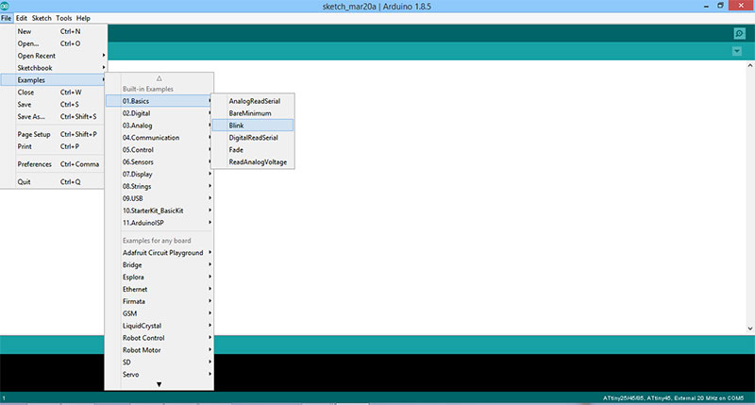Viewport: 755px width, 405px height.
Task: Open the 11.ArduinoISP submenu
Action: tap(159, 223)
